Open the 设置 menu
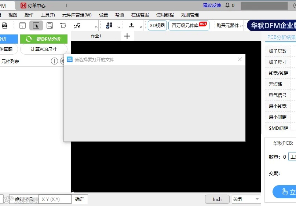The width and height of the screenshot is (296, 206). [103, 15]
